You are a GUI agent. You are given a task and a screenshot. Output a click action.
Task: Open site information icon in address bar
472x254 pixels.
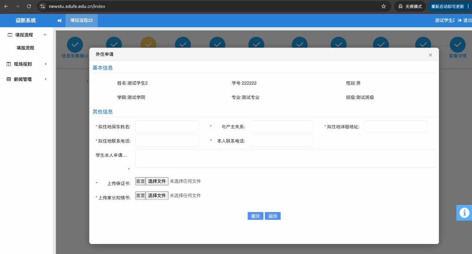[42, 6]
